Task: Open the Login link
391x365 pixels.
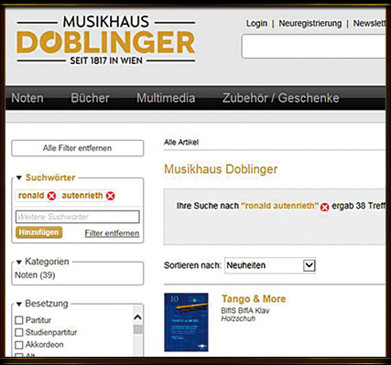Action: [x=256, y=24]
